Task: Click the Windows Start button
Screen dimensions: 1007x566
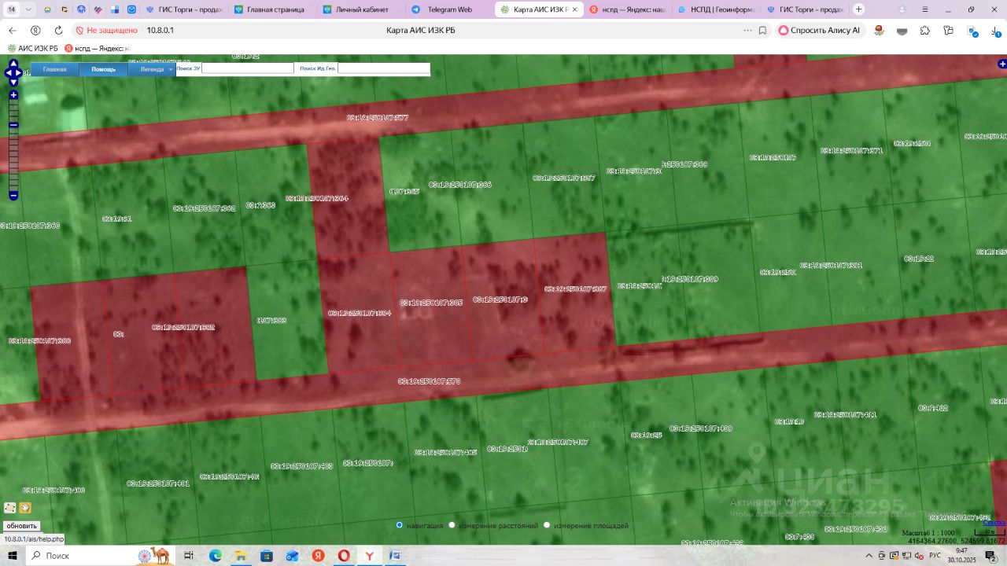Action: pos(13,556)
